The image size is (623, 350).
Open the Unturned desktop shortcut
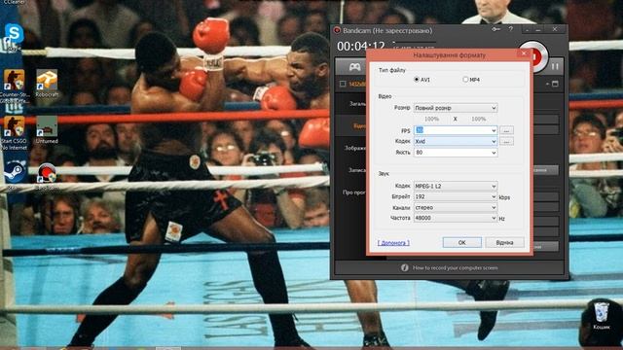[47, 129]
